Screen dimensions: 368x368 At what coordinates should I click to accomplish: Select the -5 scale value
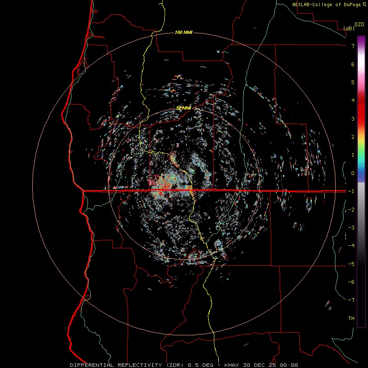pyautogui.click(x=351, y=264)
